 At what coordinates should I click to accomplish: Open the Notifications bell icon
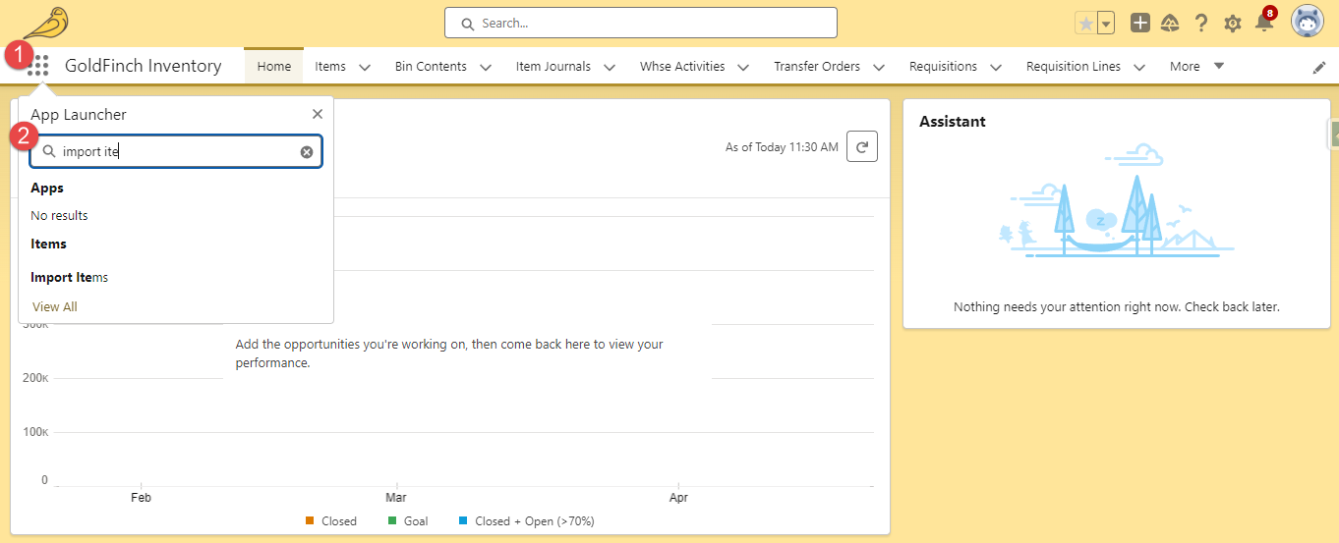[x=1264, y=22]
